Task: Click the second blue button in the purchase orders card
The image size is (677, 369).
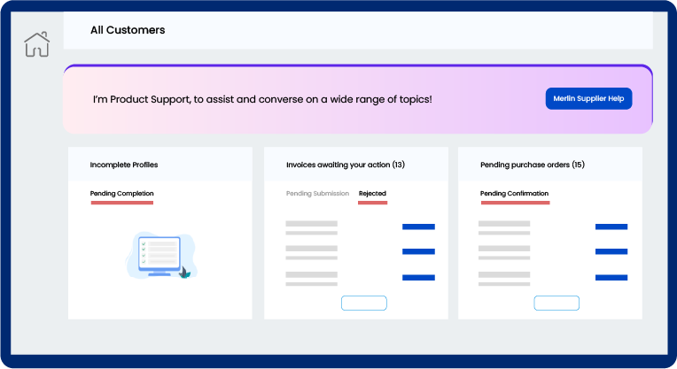Action: click(x=611, y=252)
